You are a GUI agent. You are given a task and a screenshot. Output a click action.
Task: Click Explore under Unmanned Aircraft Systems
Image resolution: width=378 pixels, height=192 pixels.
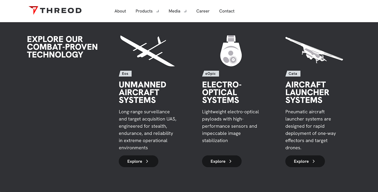tap(138, 161)
